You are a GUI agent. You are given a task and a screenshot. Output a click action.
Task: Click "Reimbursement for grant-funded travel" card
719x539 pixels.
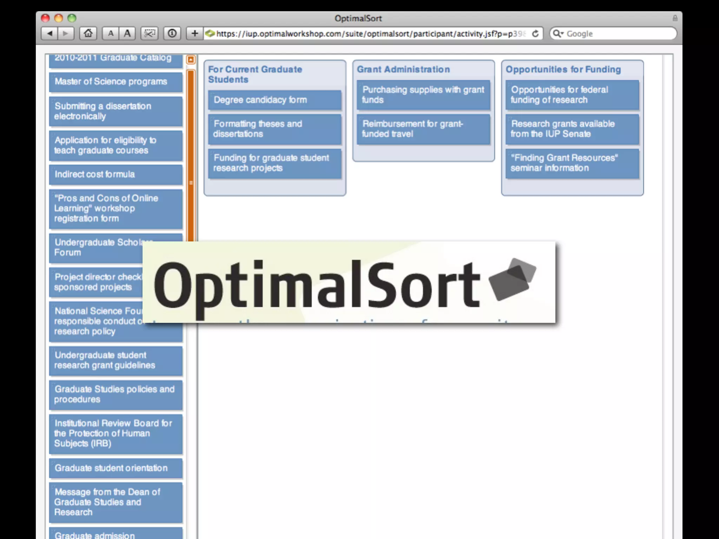point(423,129)
